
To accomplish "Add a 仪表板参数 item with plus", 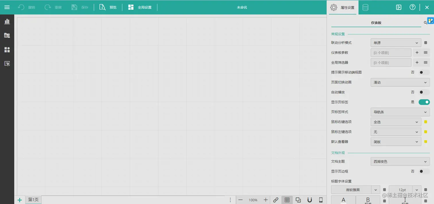I will coord(417,53).
